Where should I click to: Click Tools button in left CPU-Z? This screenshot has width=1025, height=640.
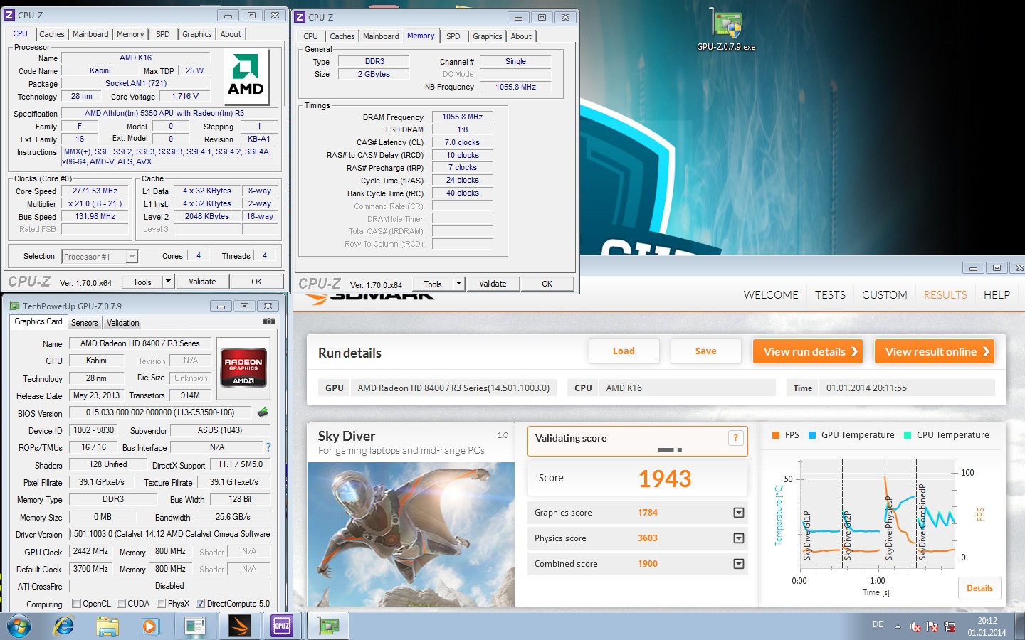point(142,282)
